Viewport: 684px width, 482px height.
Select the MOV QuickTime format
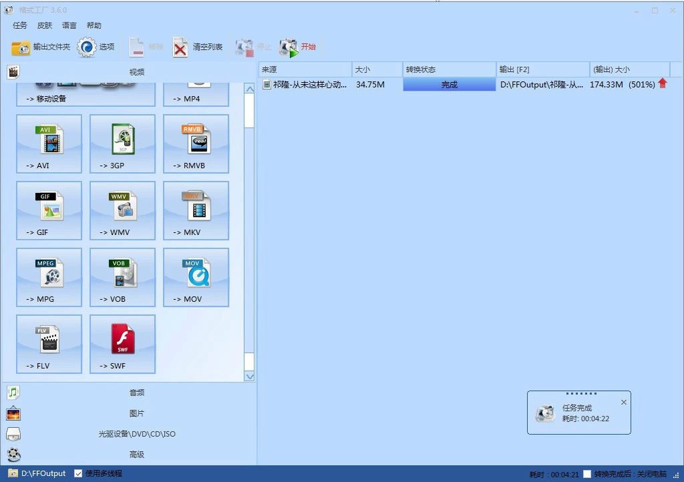tap(196, 277)
